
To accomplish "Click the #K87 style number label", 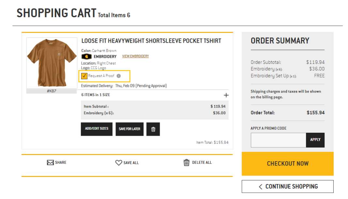I will pos(51,91).
